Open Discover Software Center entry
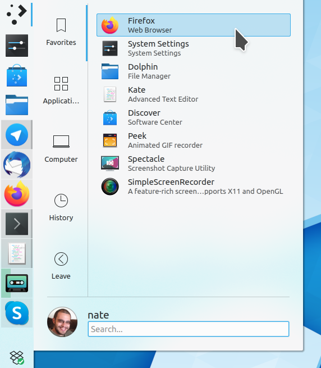This screenshot has height=368, width=321. 194,117
